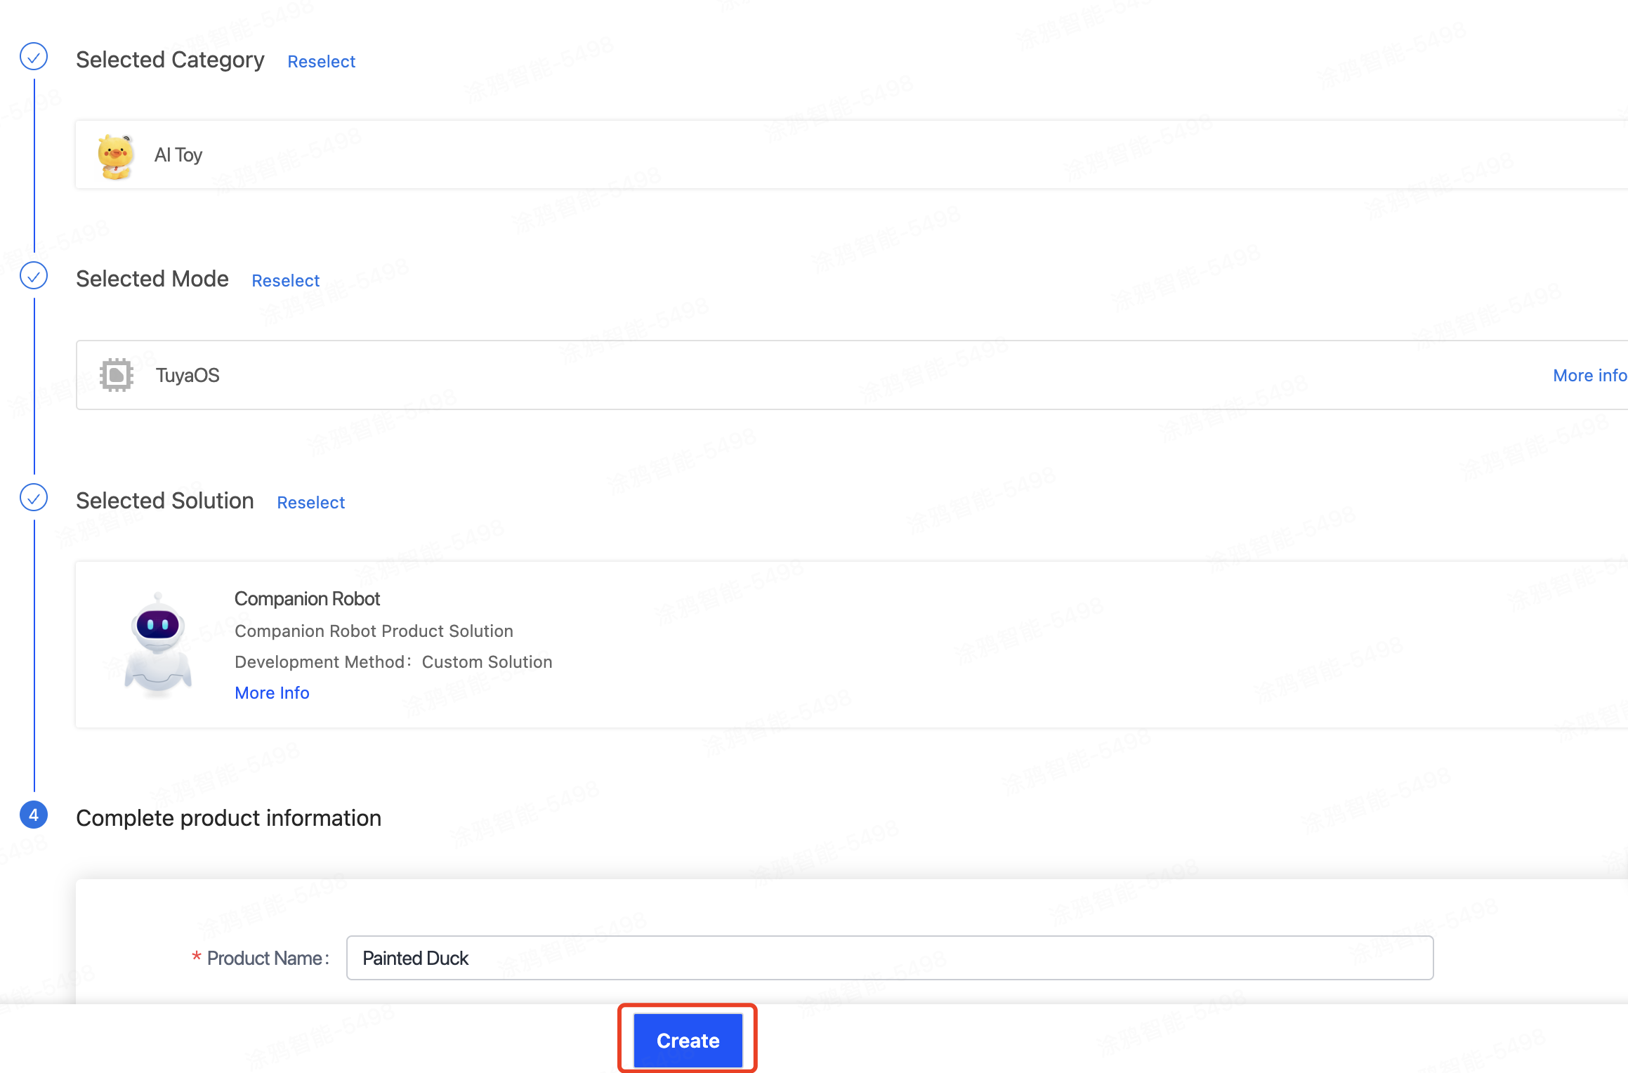Click the step 4 number badge

click(34, 815)
